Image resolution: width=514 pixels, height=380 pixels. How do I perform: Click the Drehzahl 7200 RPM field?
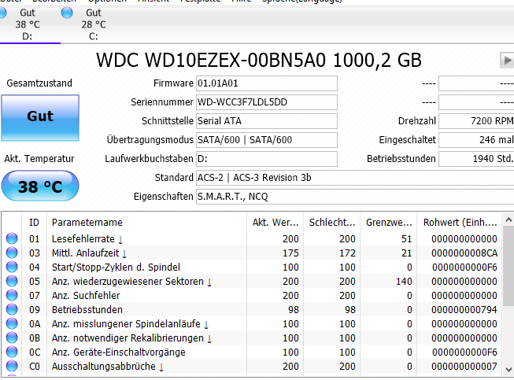475,121
